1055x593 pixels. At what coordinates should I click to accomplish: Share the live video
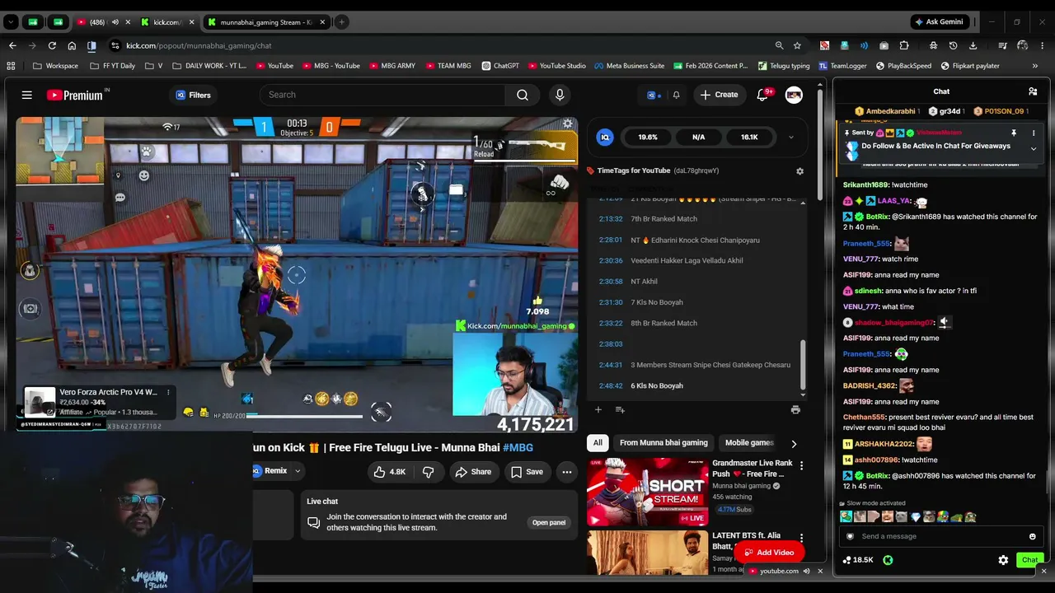473,472
